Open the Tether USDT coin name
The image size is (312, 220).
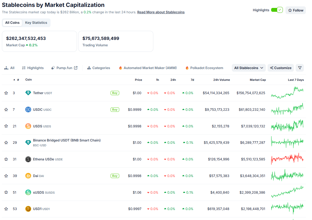pyautogui.click(x=43, y=93)
